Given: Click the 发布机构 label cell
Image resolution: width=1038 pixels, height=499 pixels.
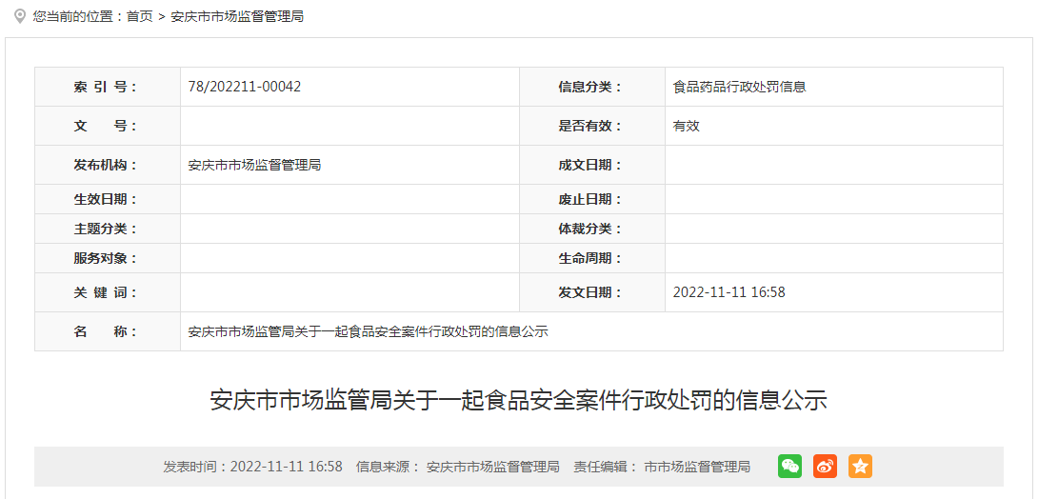Looking at the screenshot, I should click(x=108, y=165).
